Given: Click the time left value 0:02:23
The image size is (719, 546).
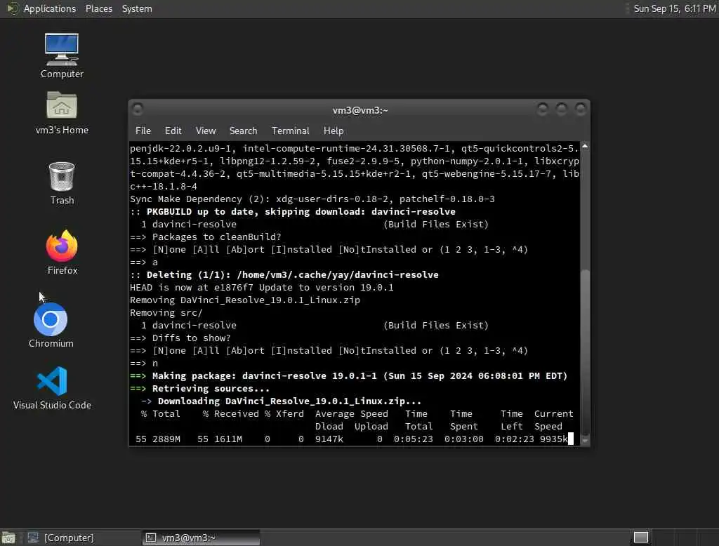Looking at the screenshot, I should click(515, 439).
